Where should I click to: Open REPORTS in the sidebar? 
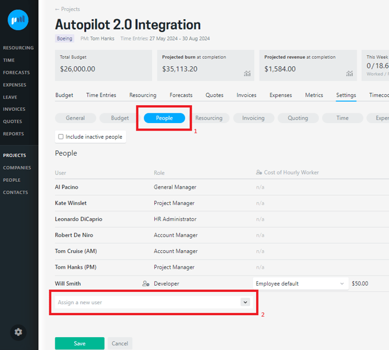(x=13, y=134)
